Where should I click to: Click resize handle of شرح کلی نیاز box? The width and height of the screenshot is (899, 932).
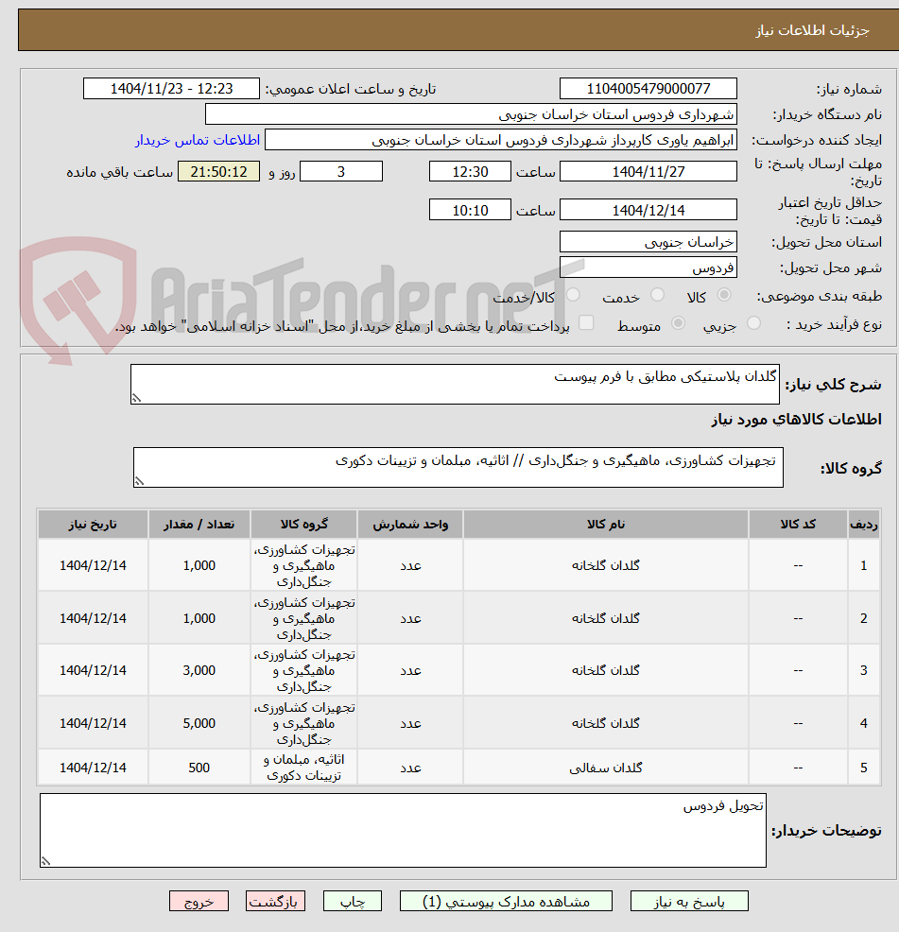point(137,398)
